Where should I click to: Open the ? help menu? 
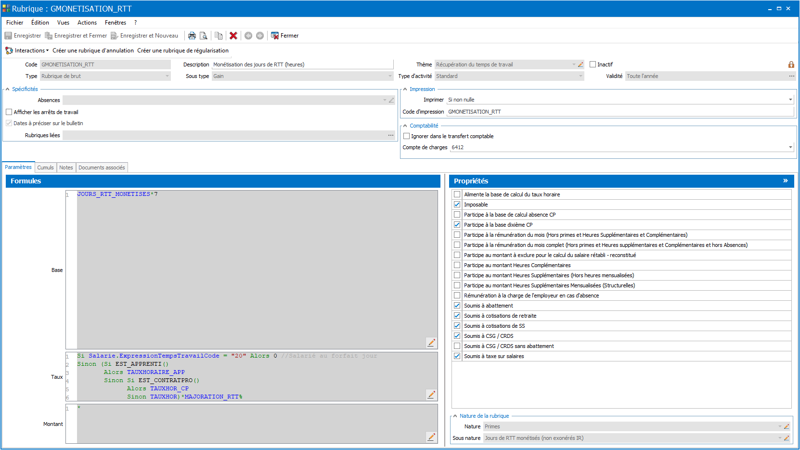(x=136, y=23)
